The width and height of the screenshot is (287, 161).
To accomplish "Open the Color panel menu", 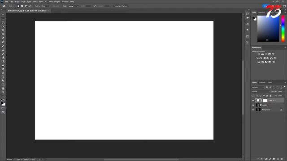I will 285,13.
